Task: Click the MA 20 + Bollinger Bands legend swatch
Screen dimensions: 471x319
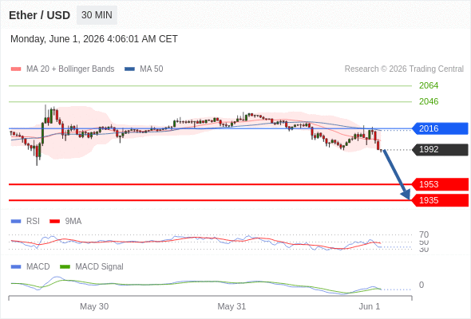Action: click(16, 69)
